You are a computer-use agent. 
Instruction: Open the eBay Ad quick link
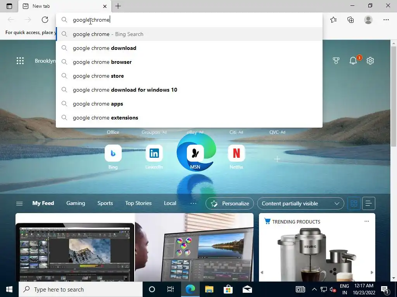click(x=195, y=132)
